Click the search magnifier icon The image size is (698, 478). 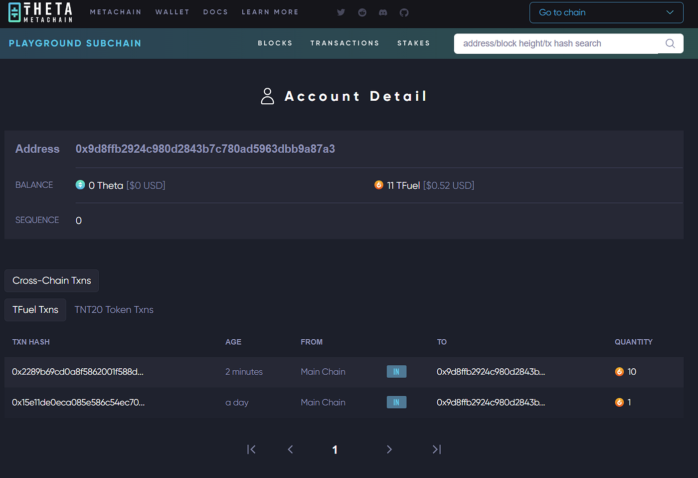tap(670, 43)
